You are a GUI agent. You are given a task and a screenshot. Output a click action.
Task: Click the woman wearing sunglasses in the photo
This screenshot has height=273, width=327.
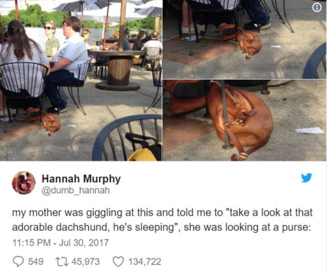[52, 40]
